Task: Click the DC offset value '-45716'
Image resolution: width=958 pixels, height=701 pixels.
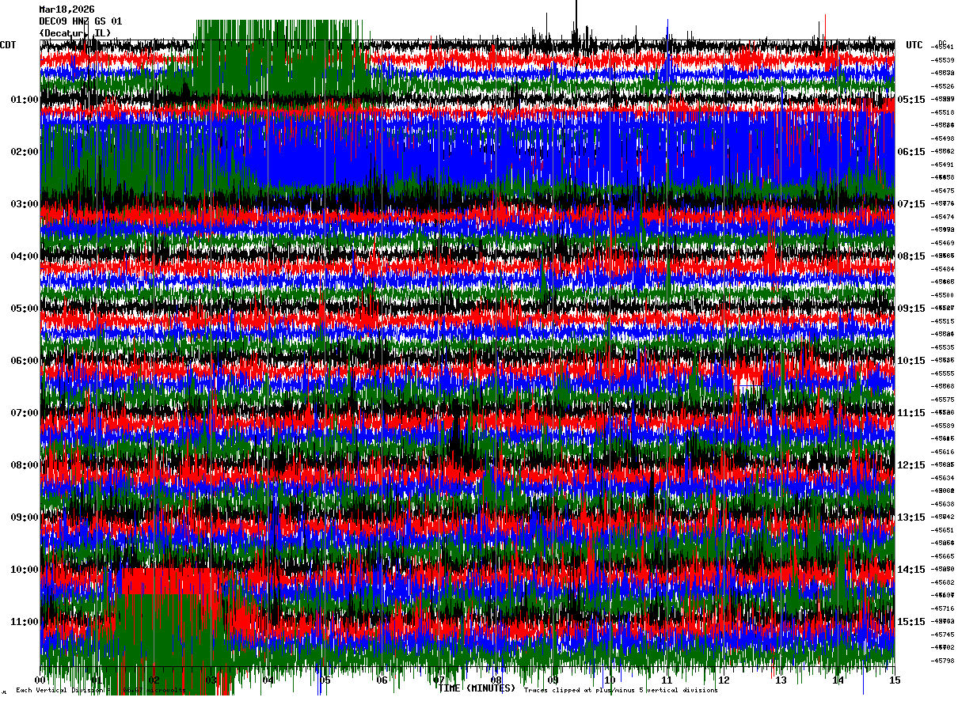Action: [x=943, y=608]
